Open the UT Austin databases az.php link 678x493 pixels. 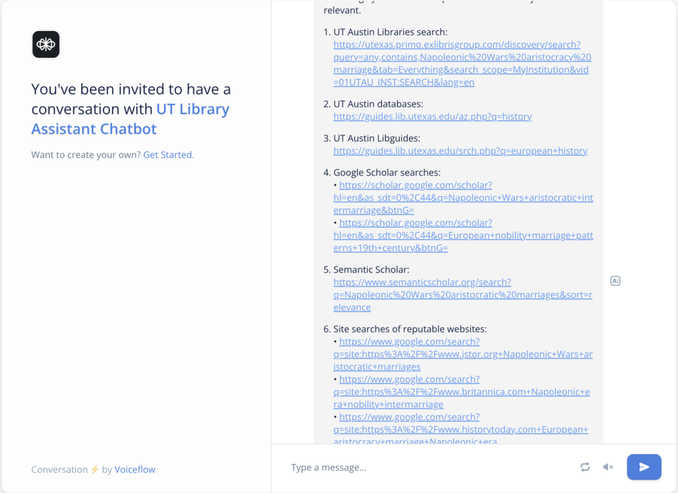click(432, 116)
